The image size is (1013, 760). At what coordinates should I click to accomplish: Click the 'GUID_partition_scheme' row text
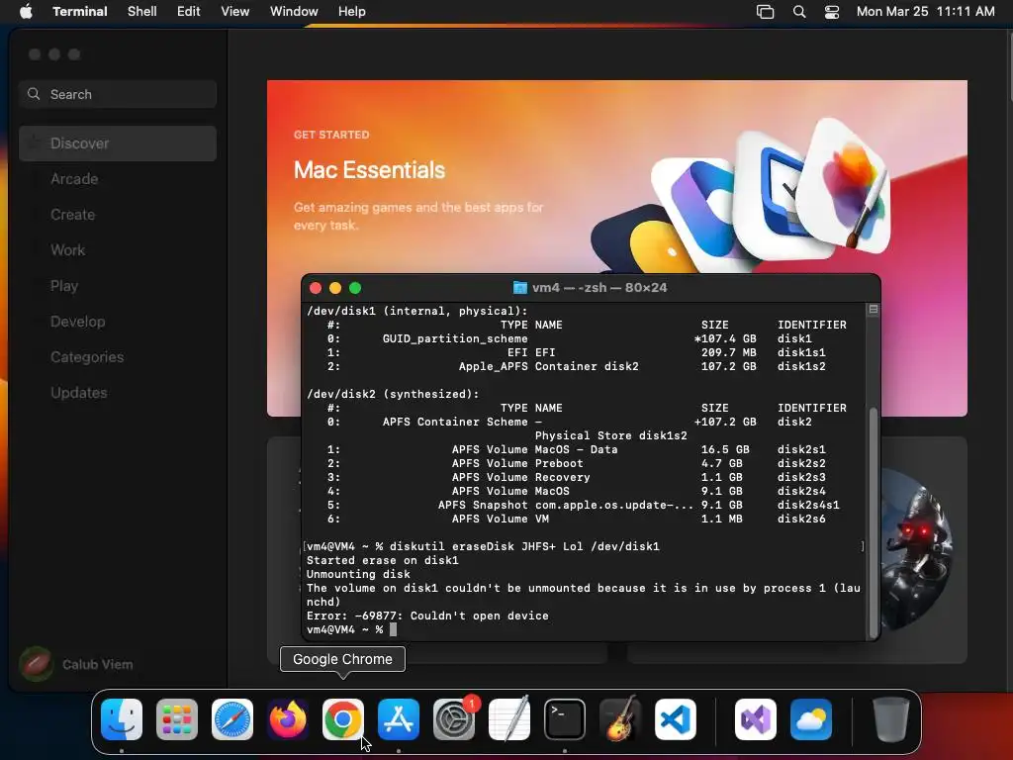coord(455,338)
